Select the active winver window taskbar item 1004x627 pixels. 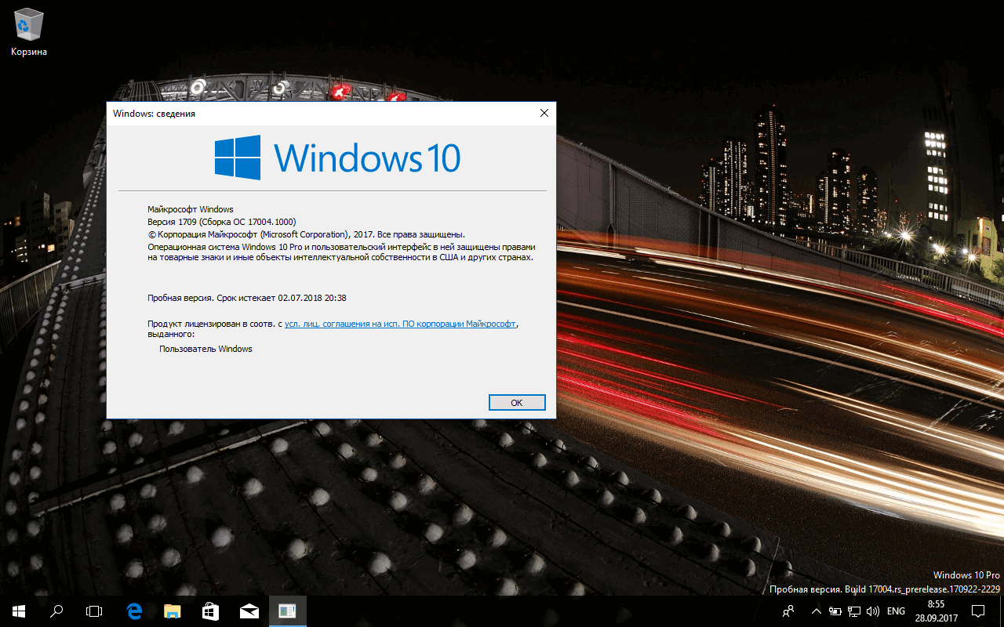[x=287, y=611]
